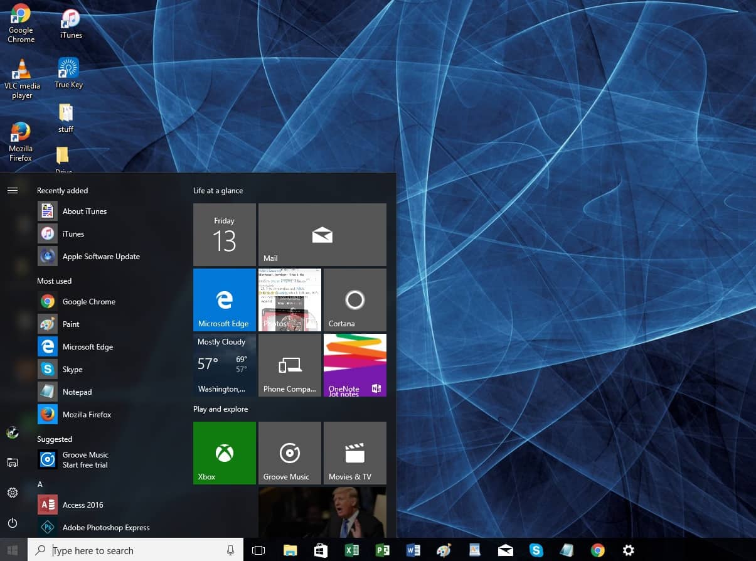Click the Type here to search box

coord(136,550)
